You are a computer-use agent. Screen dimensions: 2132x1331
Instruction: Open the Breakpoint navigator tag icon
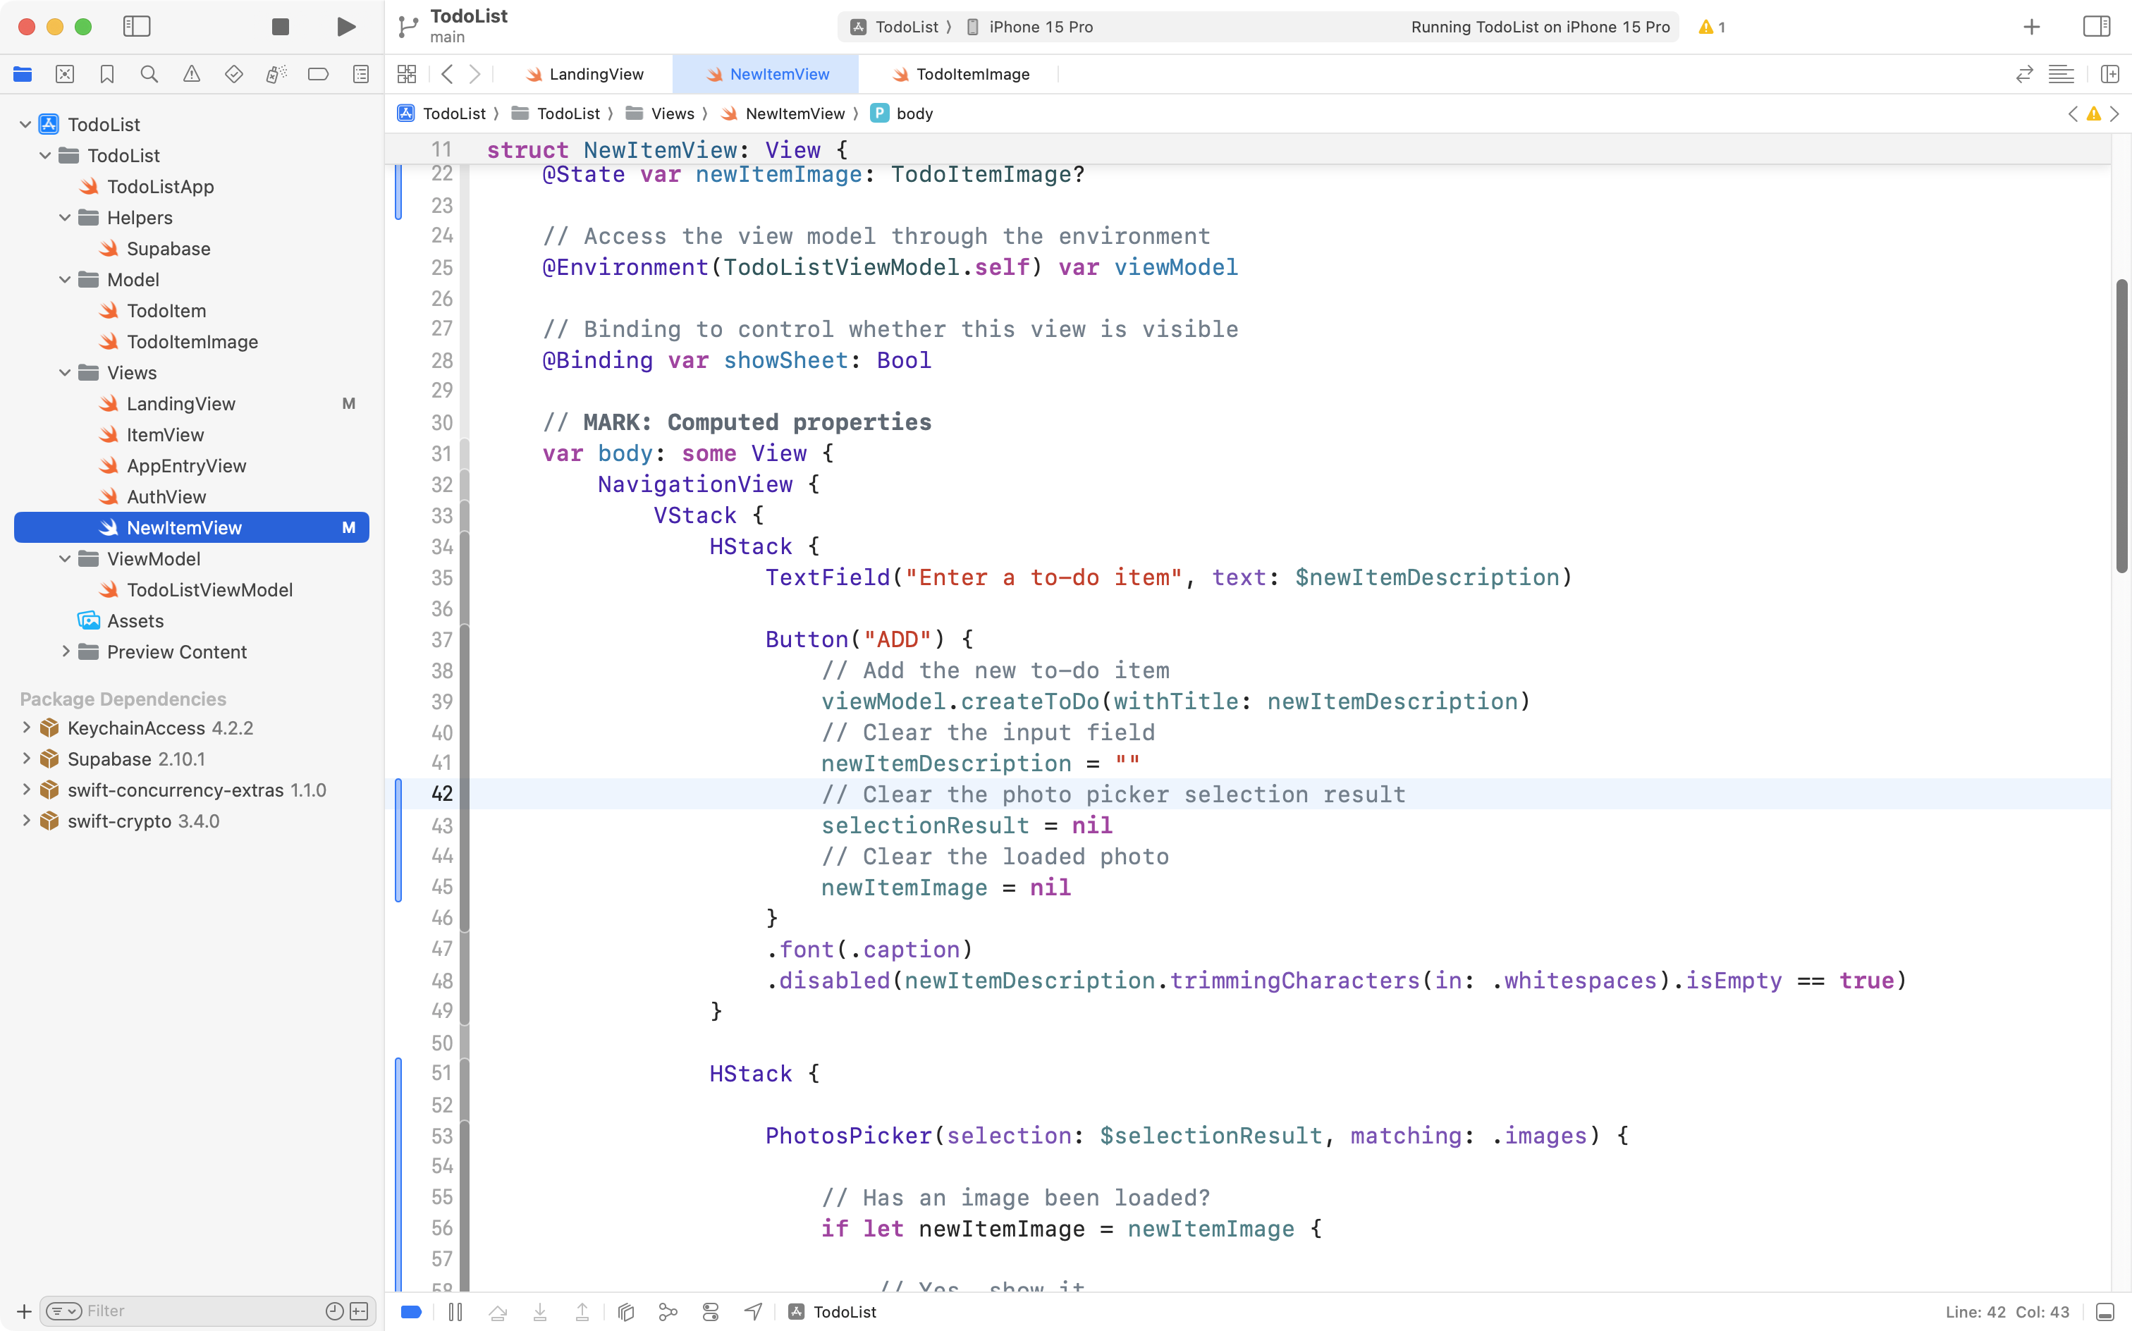[x=319, y=74]
